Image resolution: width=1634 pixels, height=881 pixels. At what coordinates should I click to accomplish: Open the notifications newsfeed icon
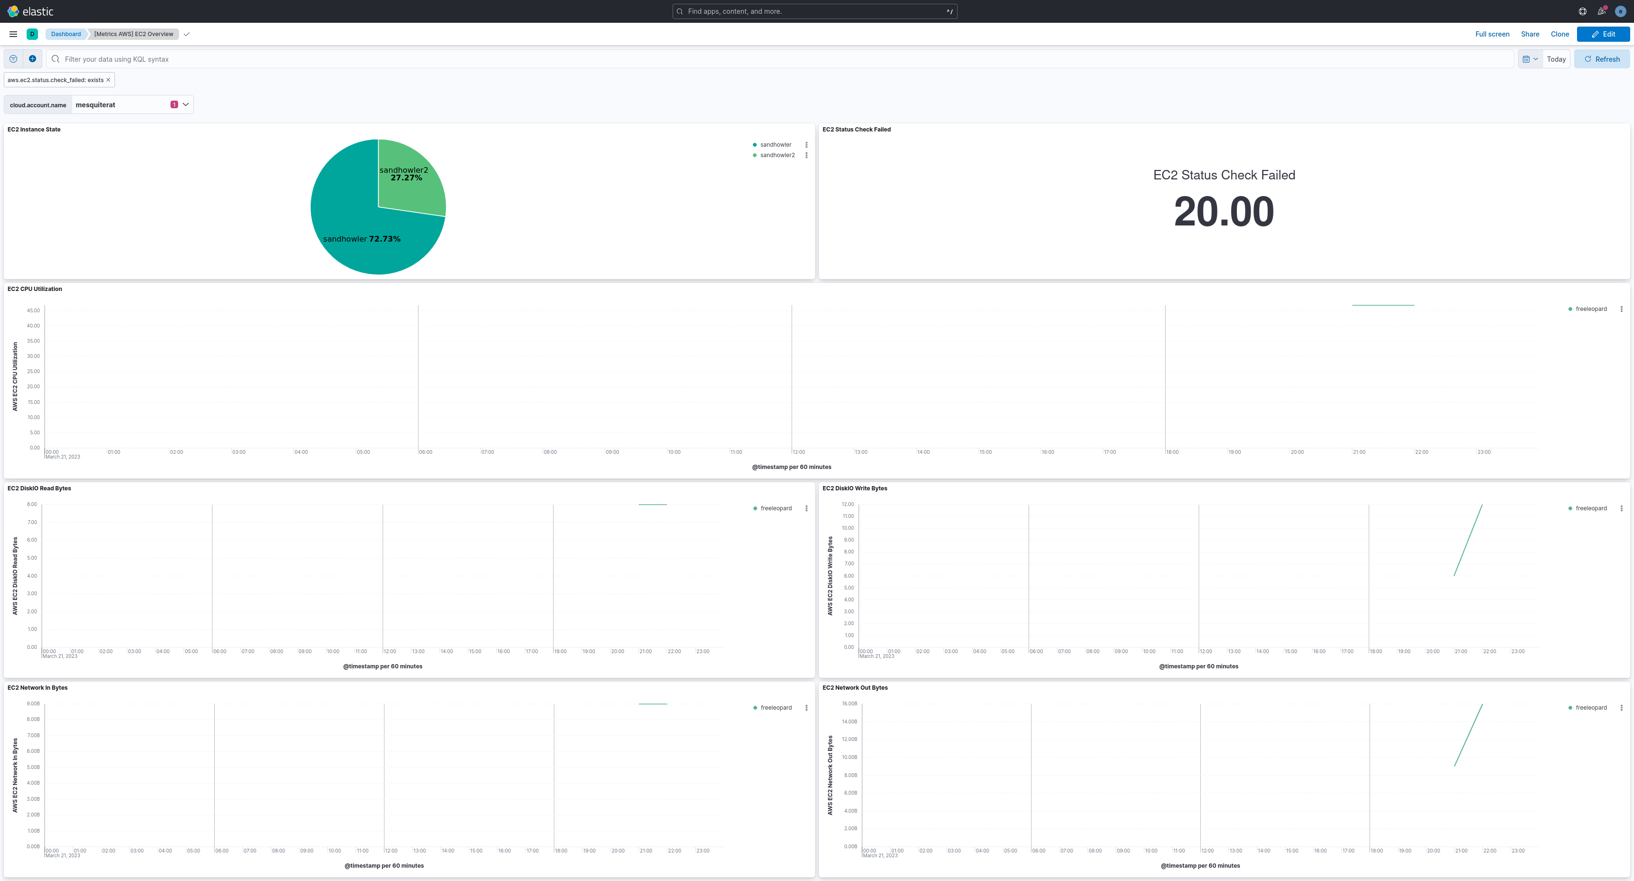coord(1601,11)
